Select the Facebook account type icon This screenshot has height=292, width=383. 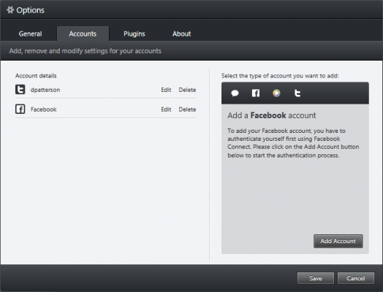[x=256, y=93]
